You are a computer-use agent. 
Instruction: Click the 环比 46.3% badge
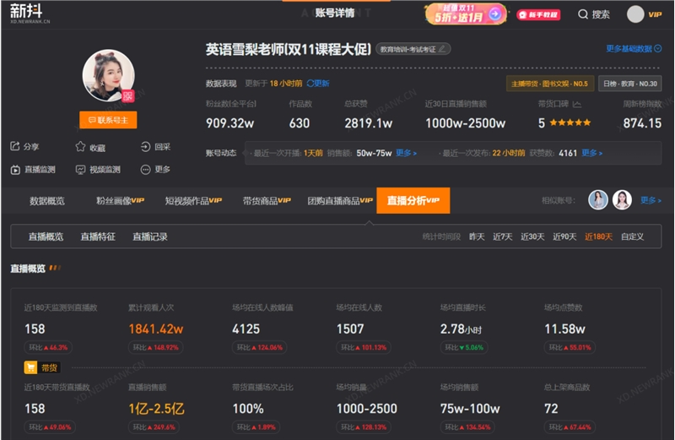[x=48, y=347]
